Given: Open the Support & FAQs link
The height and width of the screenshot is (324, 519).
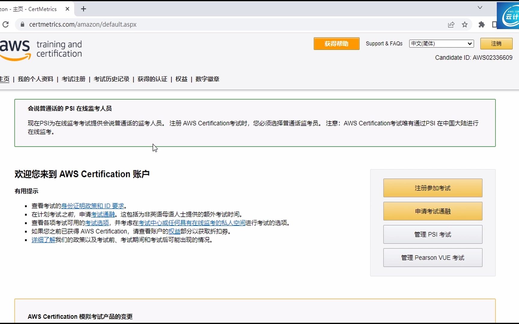Looking at the screenshot, I should point(384,44).
